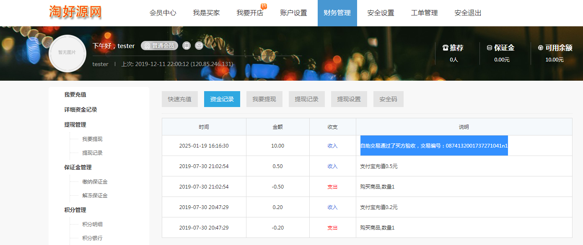Open 缴纳保证金 in the sidebar

tap(95, 182)
